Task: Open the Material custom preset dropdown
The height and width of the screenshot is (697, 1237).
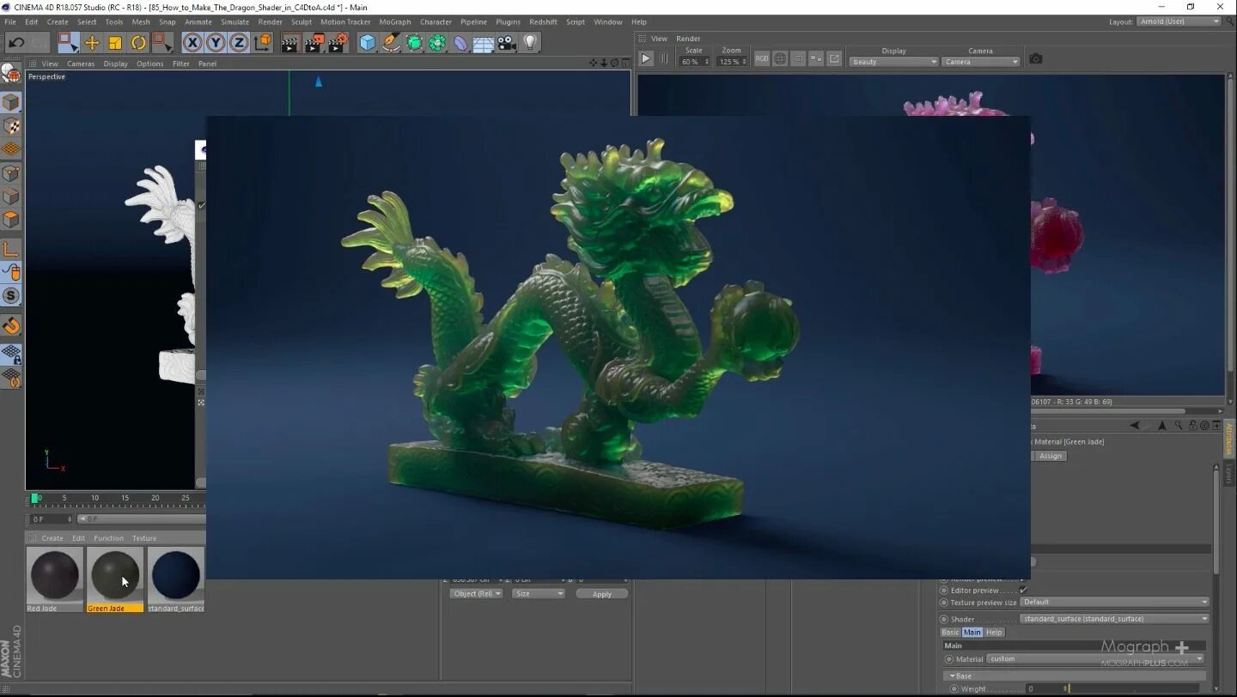Action: [1094, 659]
